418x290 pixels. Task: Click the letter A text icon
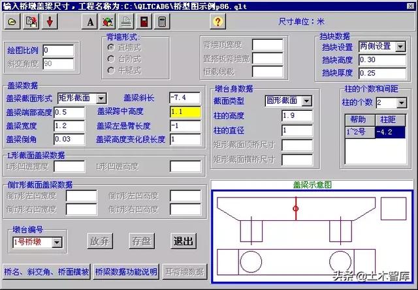click(91, 21)
